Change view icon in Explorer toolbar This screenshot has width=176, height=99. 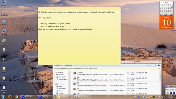click(148, 65)
